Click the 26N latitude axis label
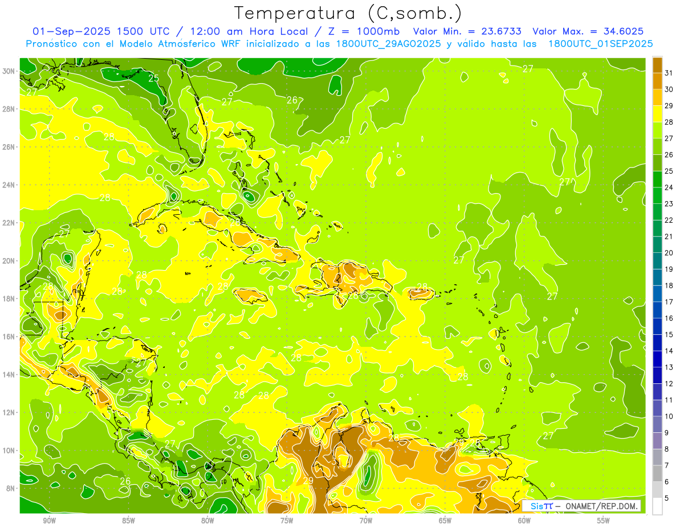684x528 pixels. pos(9,147)
